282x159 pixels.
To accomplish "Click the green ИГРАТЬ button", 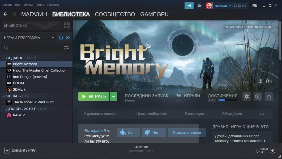I will point(94,96).
